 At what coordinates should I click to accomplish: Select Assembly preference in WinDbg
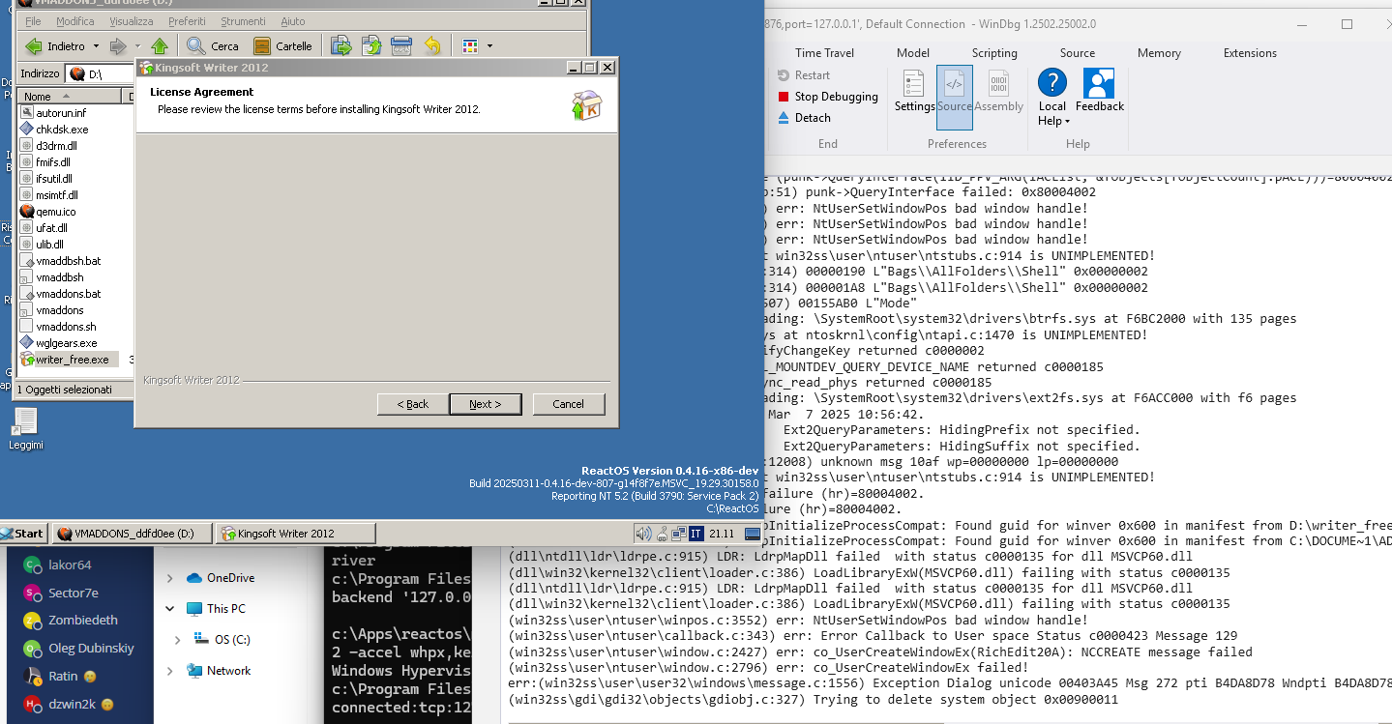coord(999,91)
